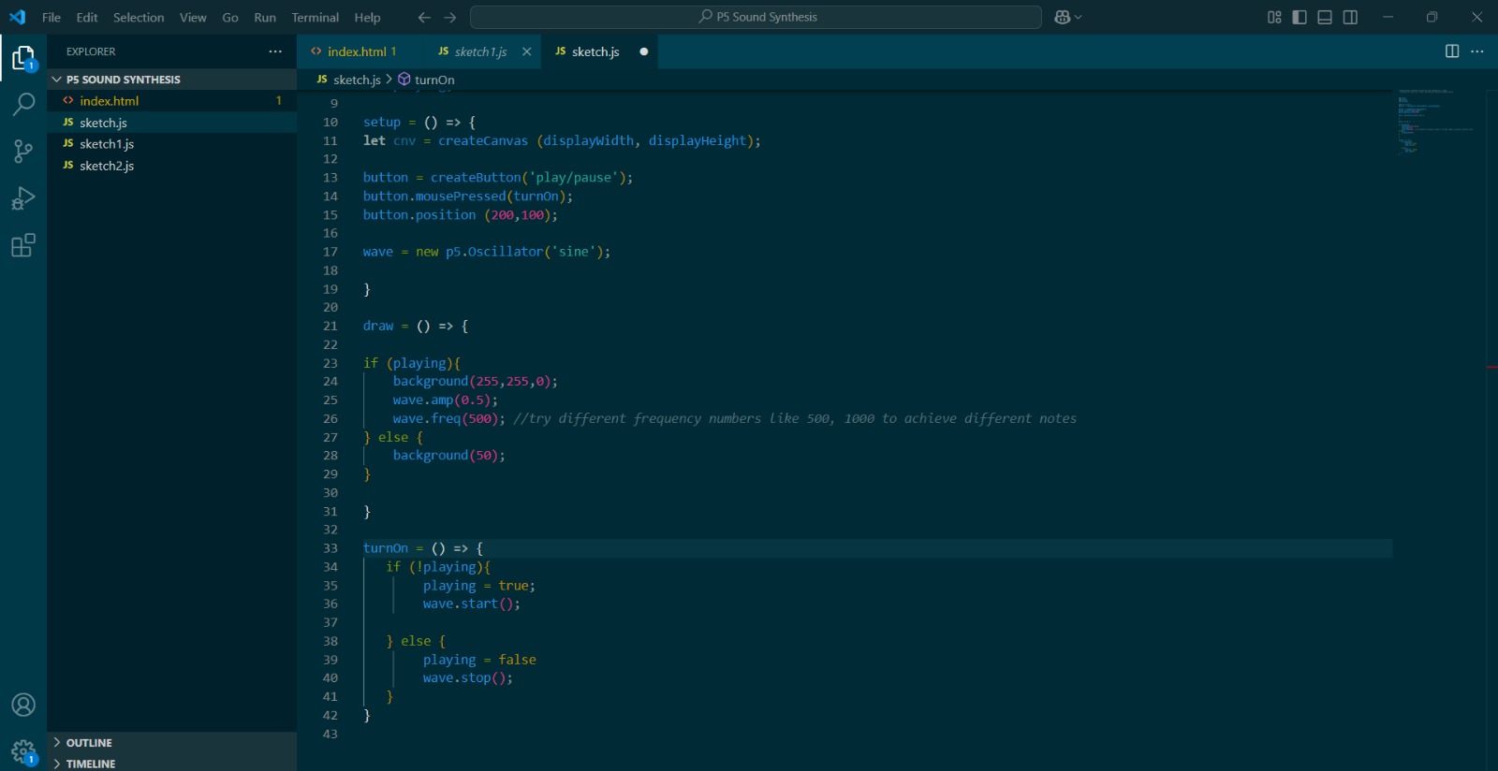Open the Help menu

367,17
